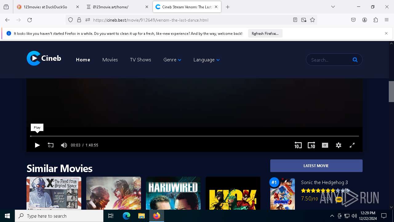394x222 pixels.
Task: Open The Fiend From Beyond Space poster
Action: click(x=54, y=193)
